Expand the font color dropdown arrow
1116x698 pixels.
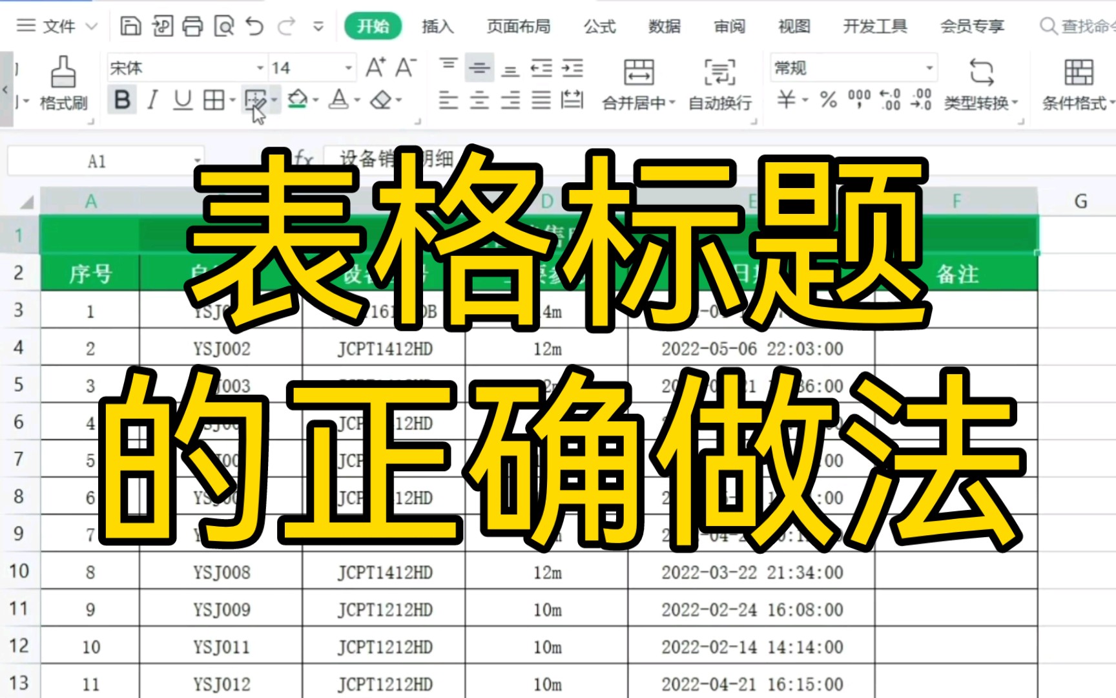(357, 101)
